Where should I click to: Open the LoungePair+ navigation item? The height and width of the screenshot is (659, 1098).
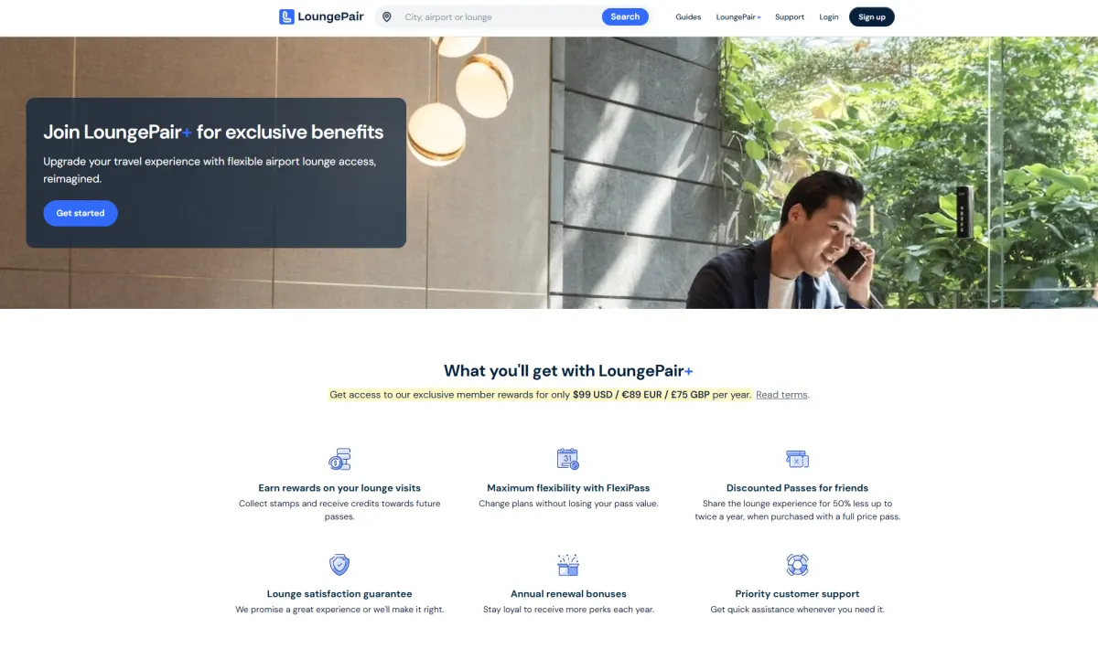pyautogui.click(x=738, y=16)
